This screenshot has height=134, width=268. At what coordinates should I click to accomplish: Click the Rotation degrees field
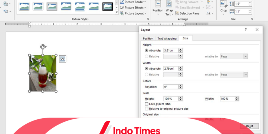click(x=171, y=87)
